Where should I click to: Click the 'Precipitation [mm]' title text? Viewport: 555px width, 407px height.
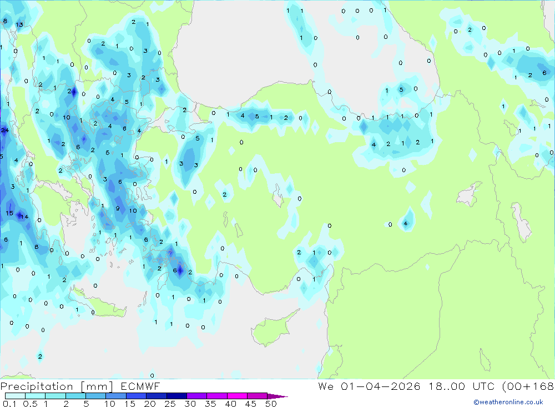click(57, 386)
